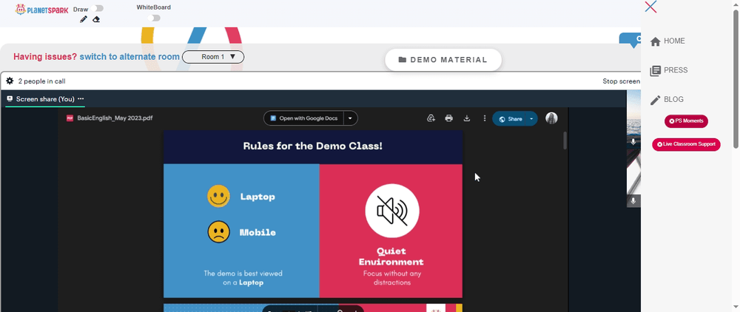Viewport: 740px width, 312px height.
Task: Click the Blog pencil icon
Action: (655, 100)
